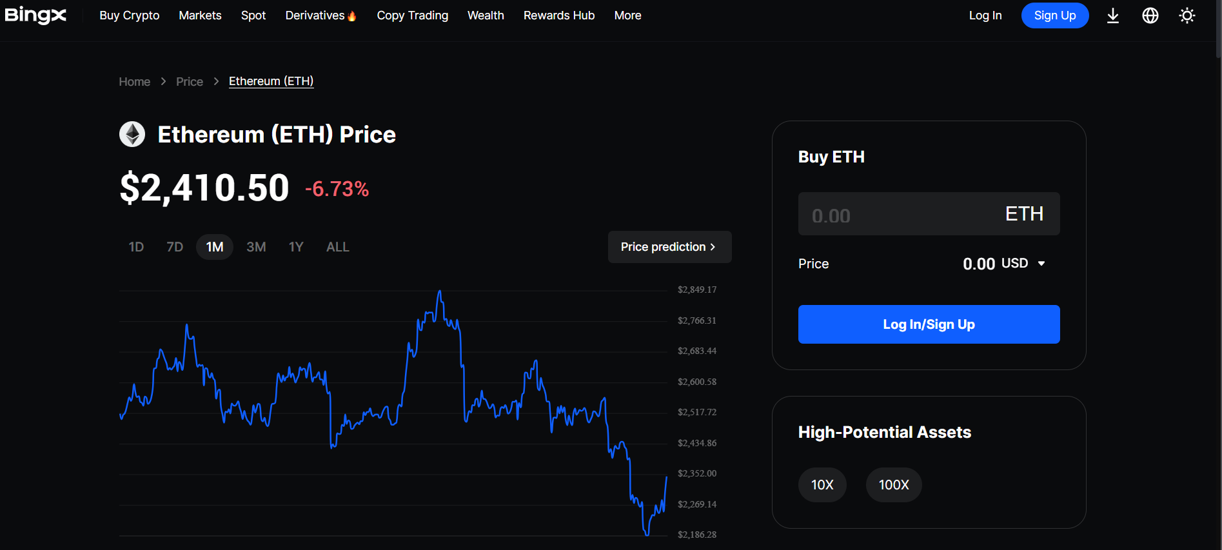Viewport: 1222px width, 550px height.
Task: Open the USD currency dropdown
Action: pos(1023,263)
